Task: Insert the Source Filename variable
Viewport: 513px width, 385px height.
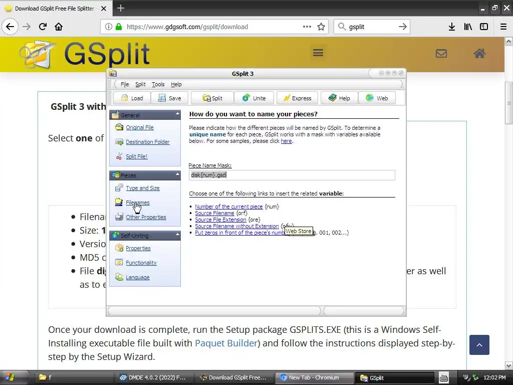Action: (214, 213)
